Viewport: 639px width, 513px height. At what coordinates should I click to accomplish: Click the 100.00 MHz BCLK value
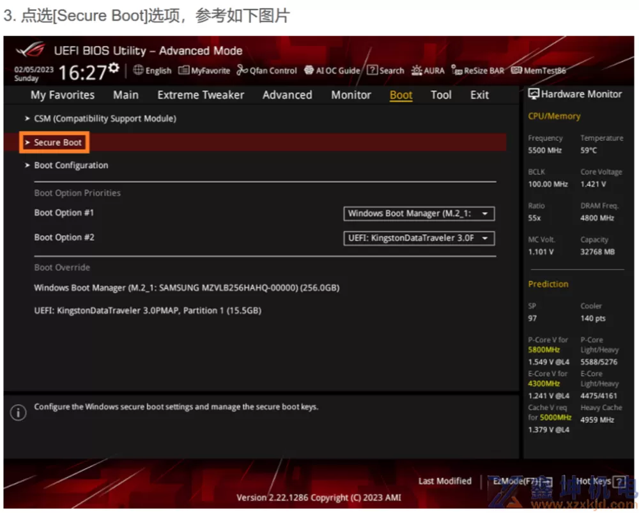548,184
